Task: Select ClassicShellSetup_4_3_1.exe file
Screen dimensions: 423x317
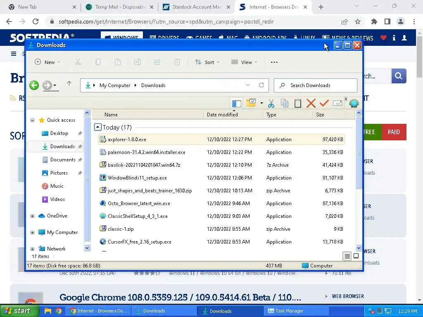Action: (221, 216)
